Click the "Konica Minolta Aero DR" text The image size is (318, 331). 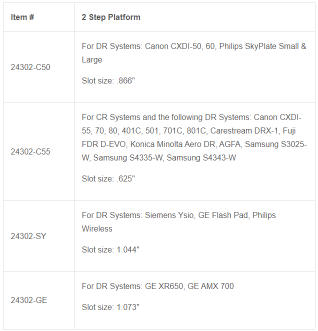tap(173, 144)
